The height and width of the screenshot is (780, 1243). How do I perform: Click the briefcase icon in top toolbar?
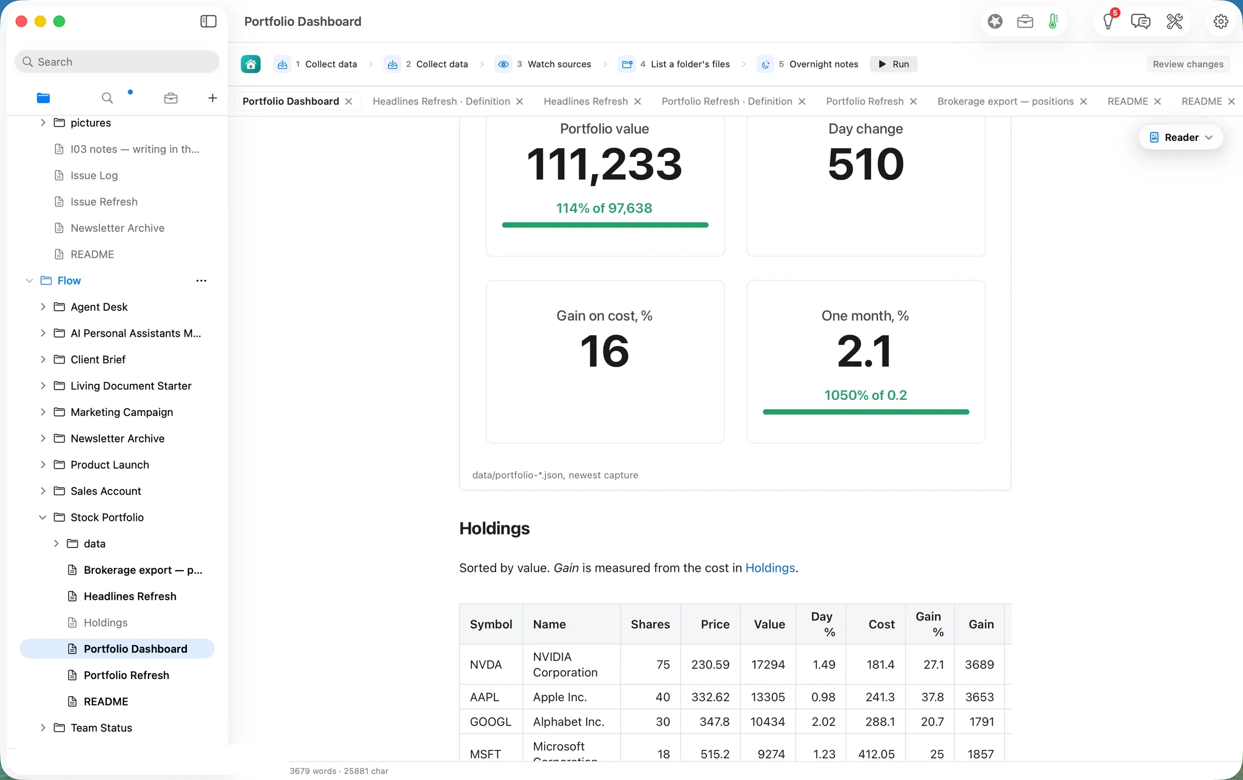tap(1025, 21)
